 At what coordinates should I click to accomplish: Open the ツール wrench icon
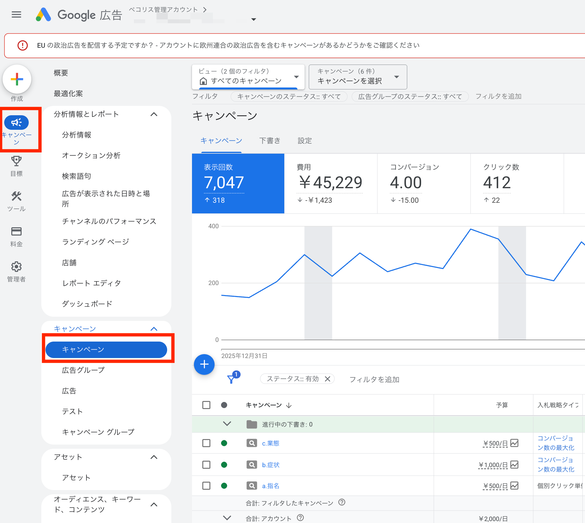16,196
